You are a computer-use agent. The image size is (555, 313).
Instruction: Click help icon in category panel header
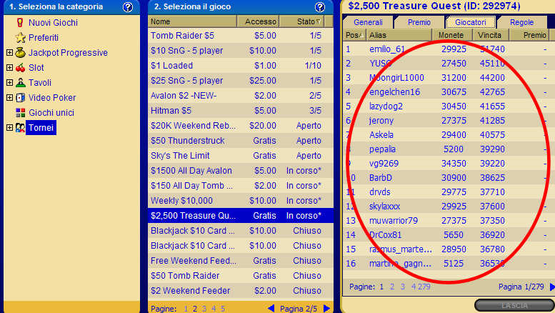(128, 7)
